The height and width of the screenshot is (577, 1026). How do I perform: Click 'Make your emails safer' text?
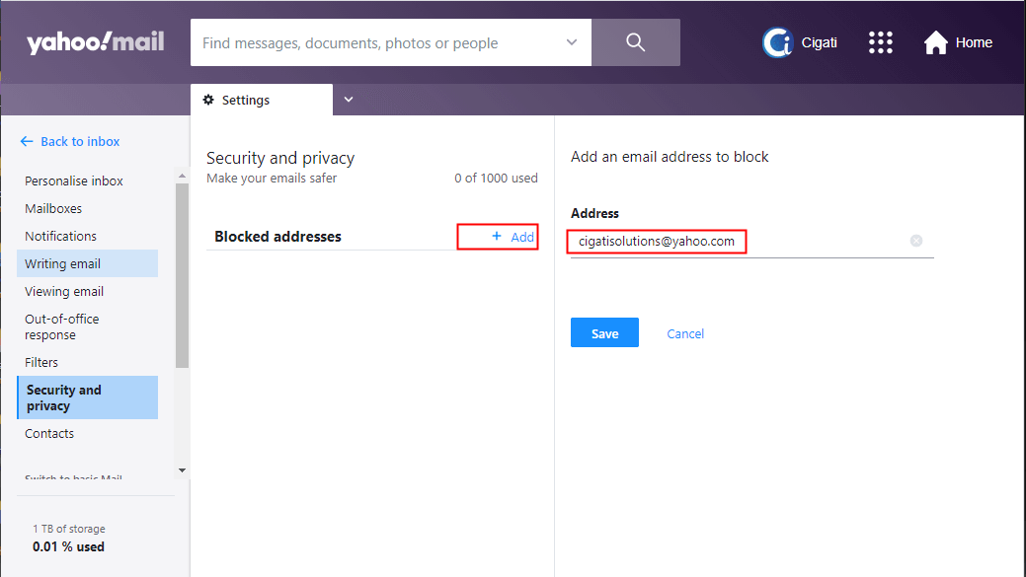click(x=272, y=178)
